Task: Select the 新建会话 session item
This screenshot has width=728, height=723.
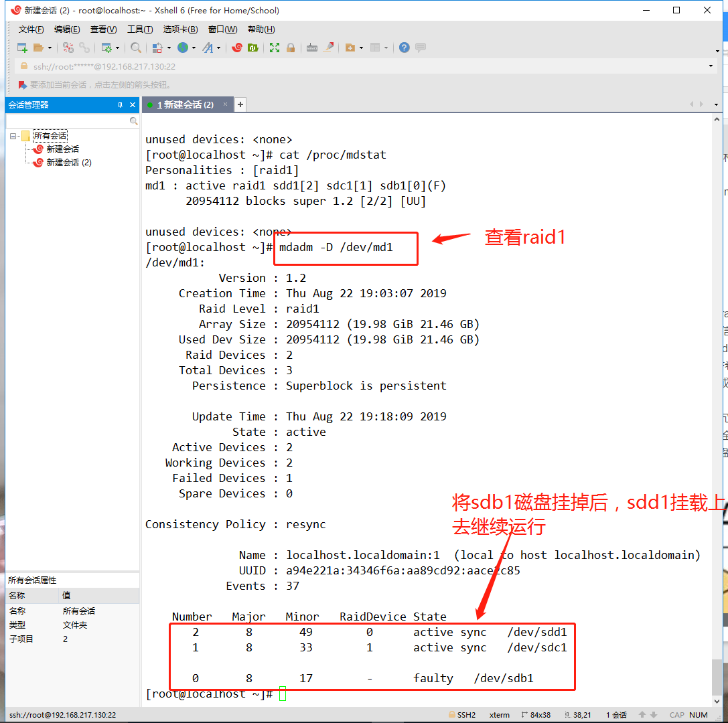Action: point(63,149)
